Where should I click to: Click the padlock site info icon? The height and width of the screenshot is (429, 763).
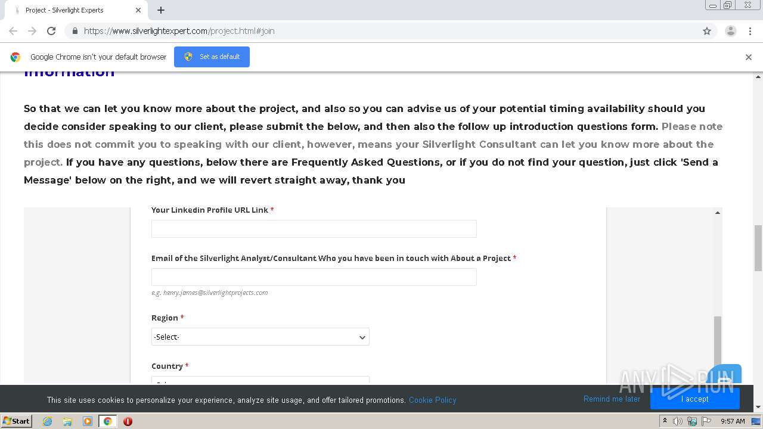point(75,31)
